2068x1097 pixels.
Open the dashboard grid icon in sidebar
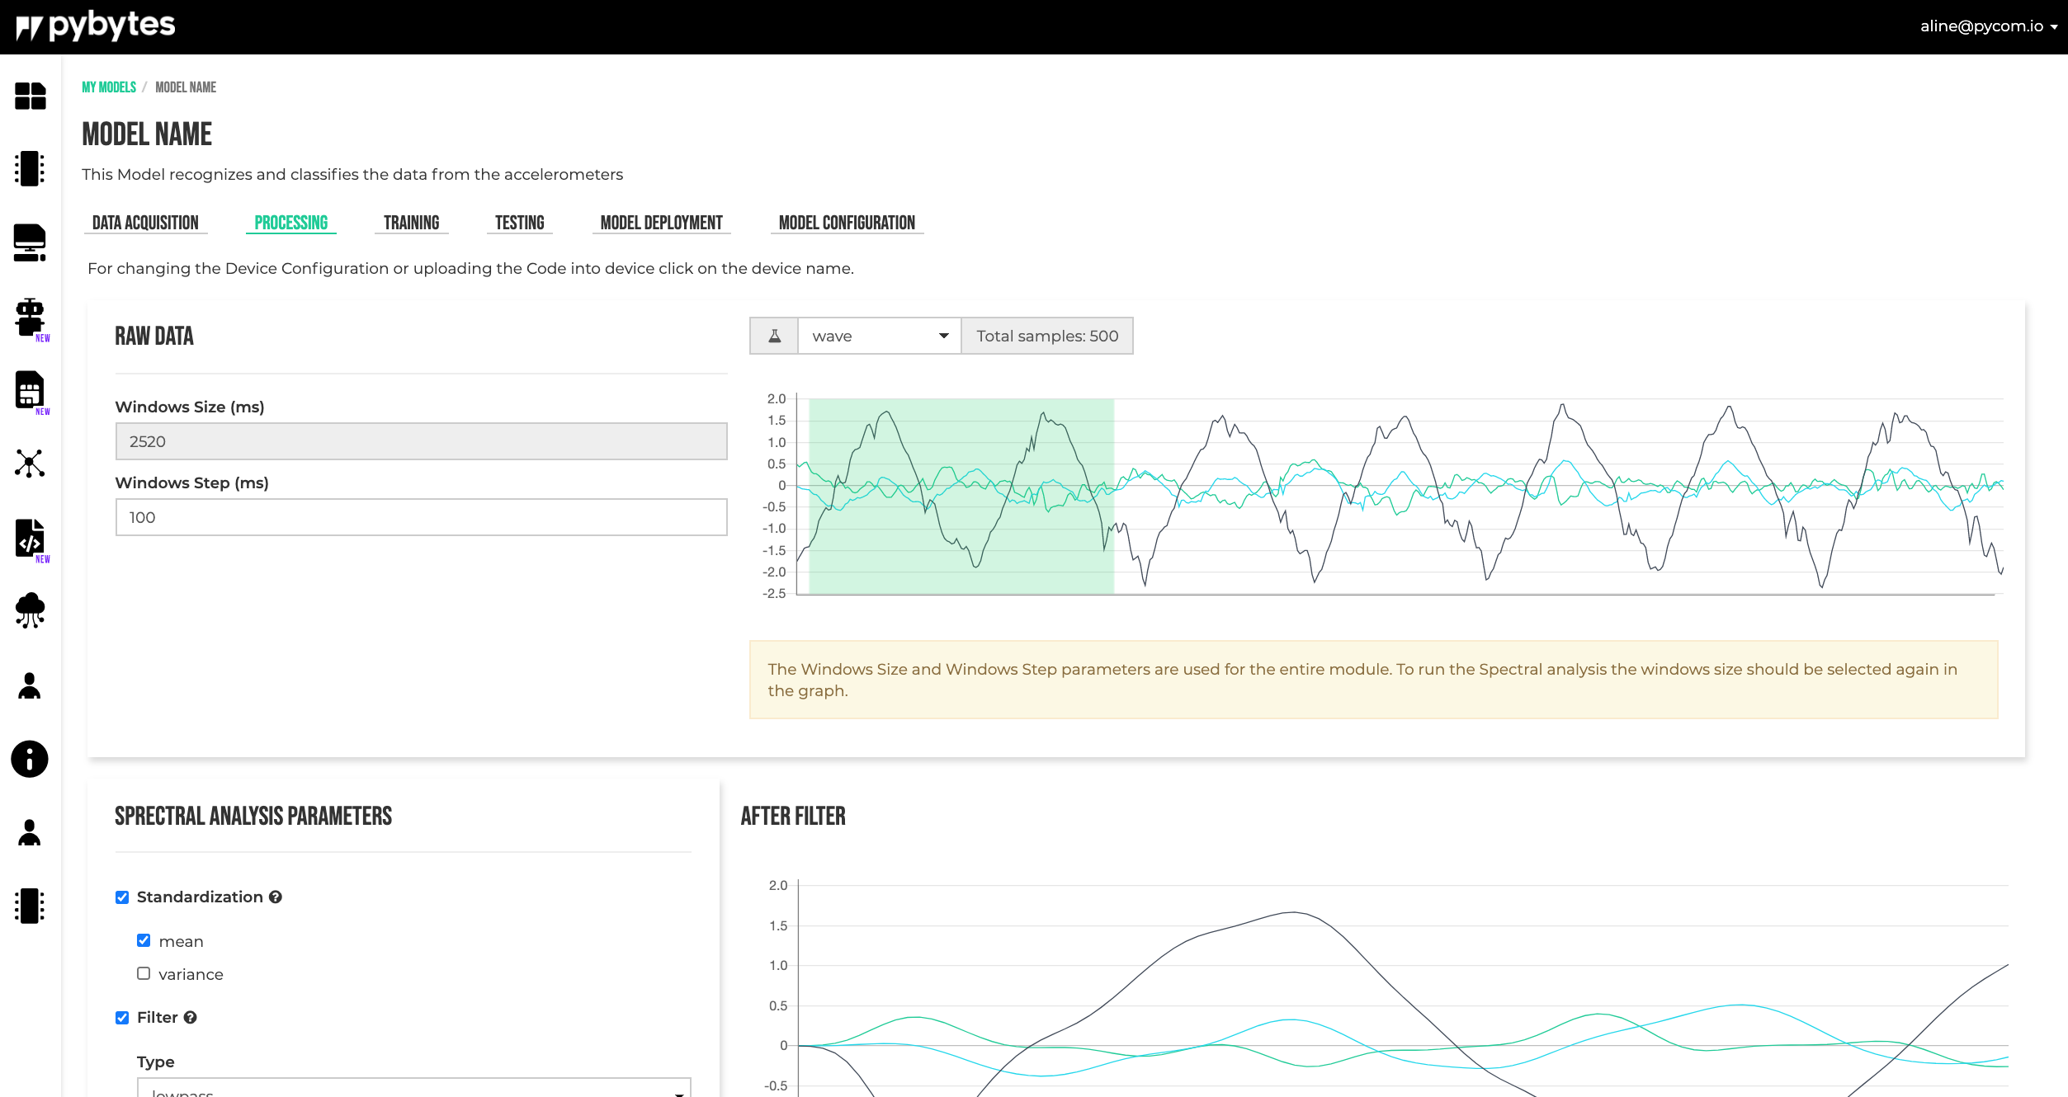[x=30, y=96]
